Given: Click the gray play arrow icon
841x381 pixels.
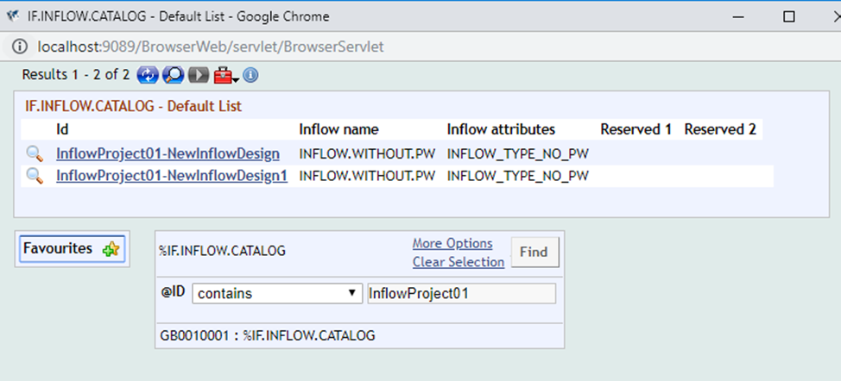Looking at the screenshot, I should pyautogui.click(x=199, y=75).
